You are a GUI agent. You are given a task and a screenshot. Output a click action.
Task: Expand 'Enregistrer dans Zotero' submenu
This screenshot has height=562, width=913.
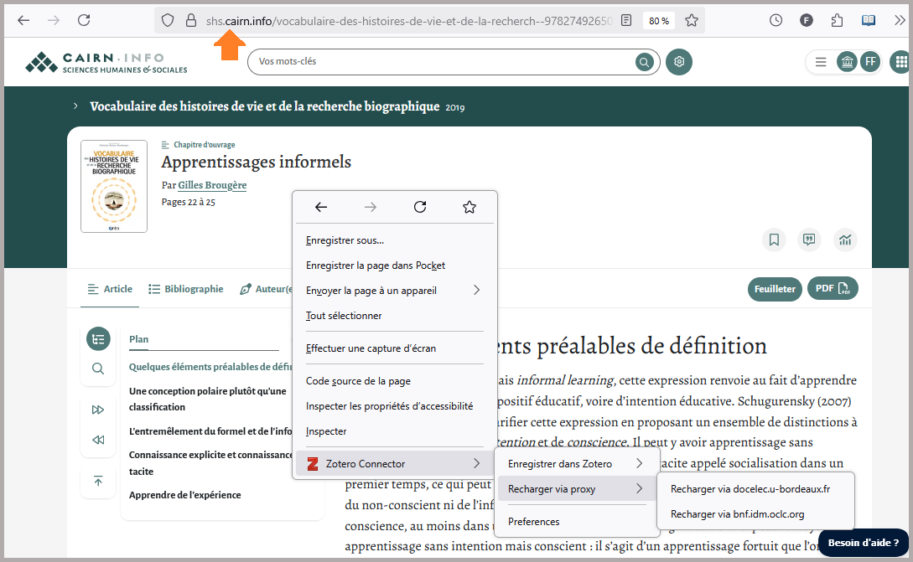(575, 464)
